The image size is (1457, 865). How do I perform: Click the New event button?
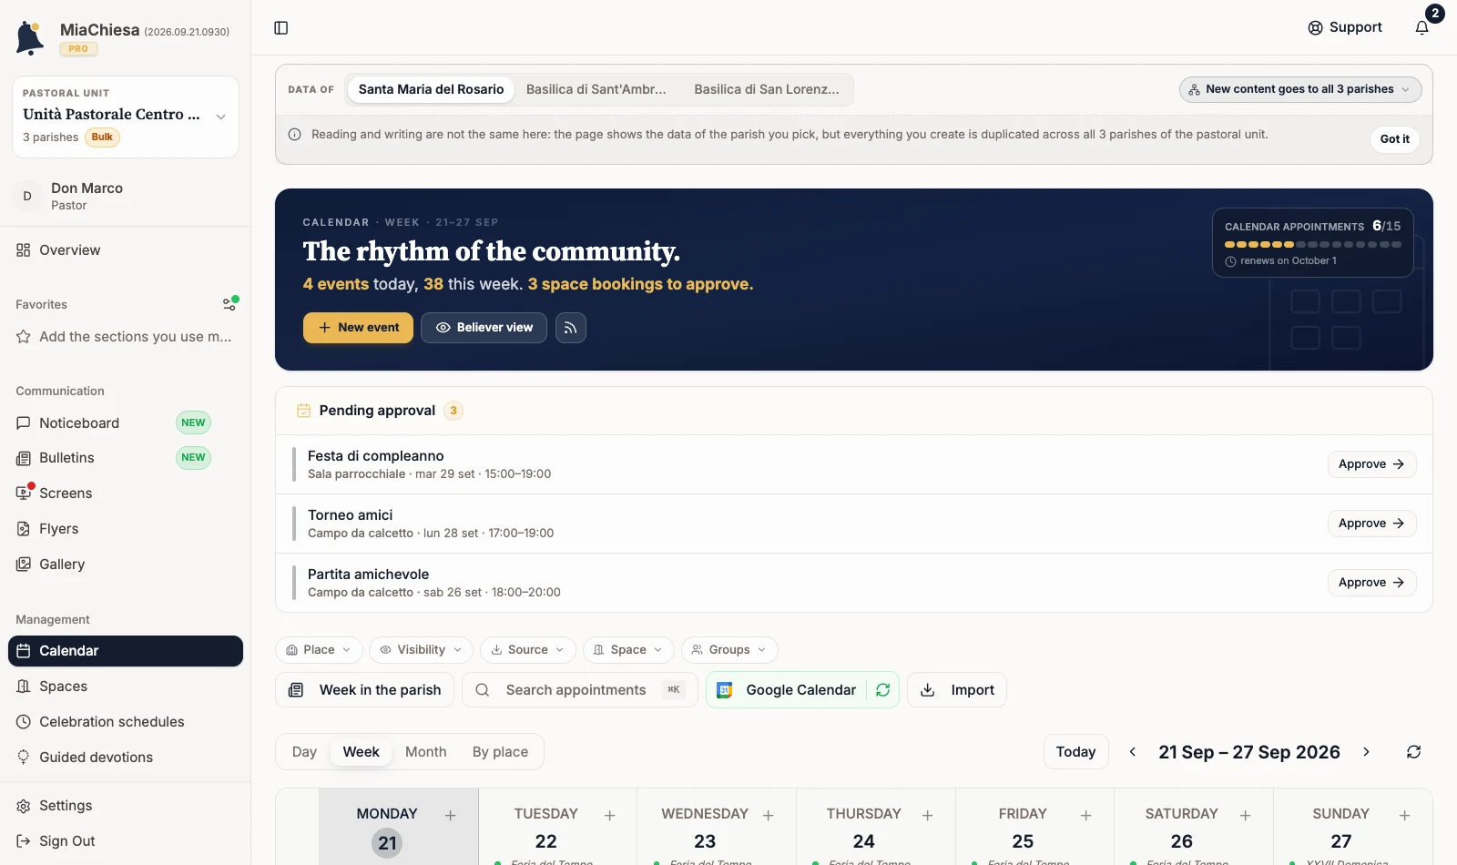click(358, 328)
